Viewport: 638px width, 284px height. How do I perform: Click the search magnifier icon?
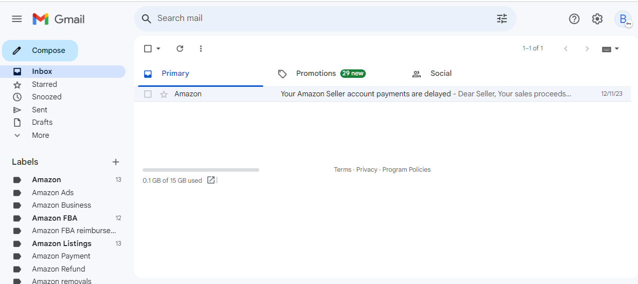(x=146, y=19)
